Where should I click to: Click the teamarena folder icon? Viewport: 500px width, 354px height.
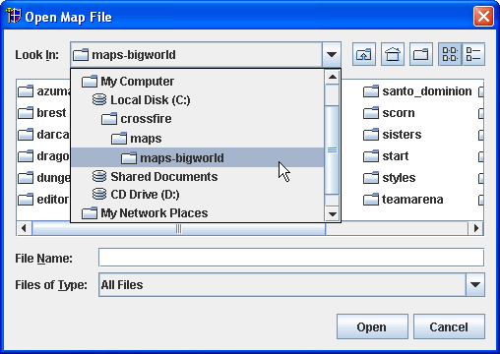(371, 200)
